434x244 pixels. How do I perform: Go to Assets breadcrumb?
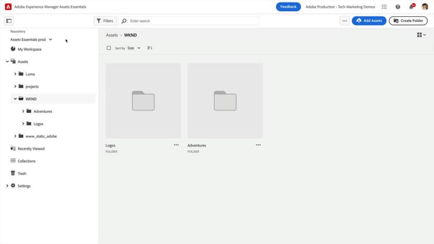pos(112,35)
